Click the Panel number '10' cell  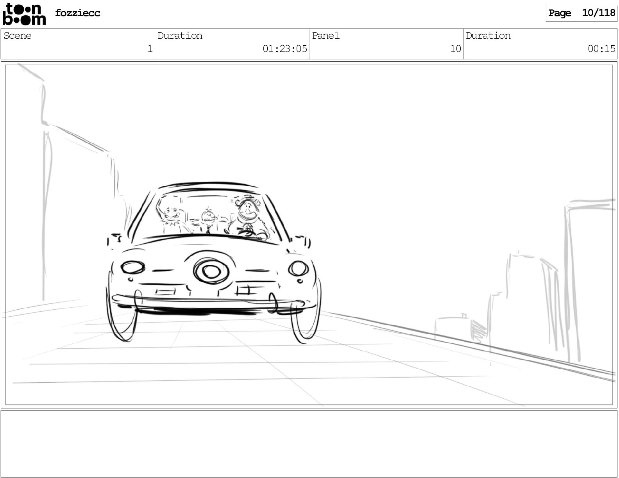pyautogui.click(x=386, y=44)
